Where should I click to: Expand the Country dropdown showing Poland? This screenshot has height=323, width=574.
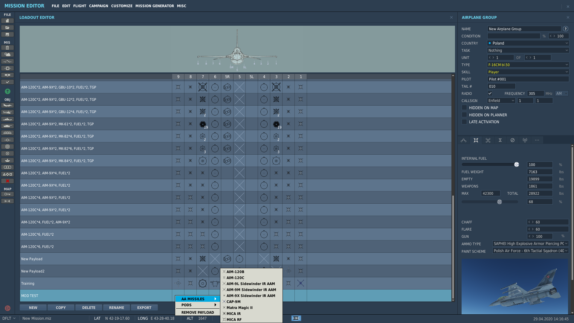click(528, 43)
